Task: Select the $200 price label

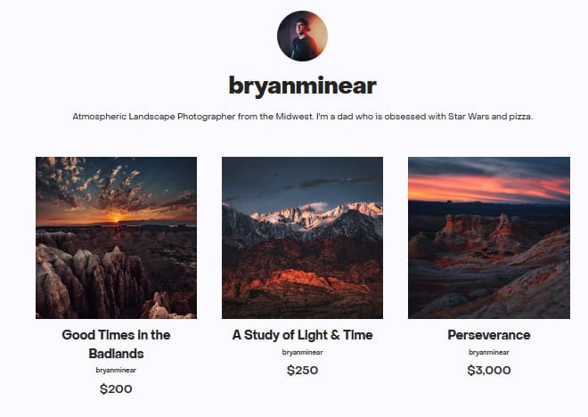Action: (x=116, y=388)
